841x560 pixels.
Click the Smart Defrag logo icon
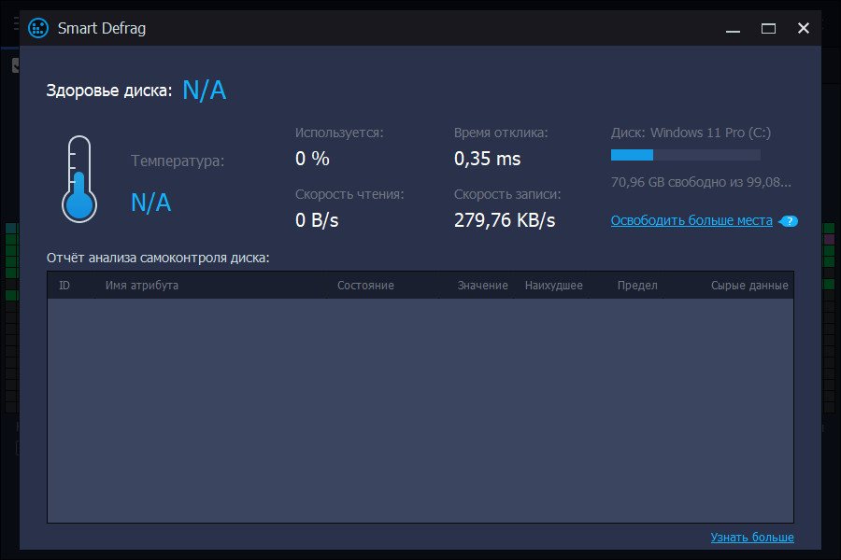pyautogui.click(x=38, y=28)
